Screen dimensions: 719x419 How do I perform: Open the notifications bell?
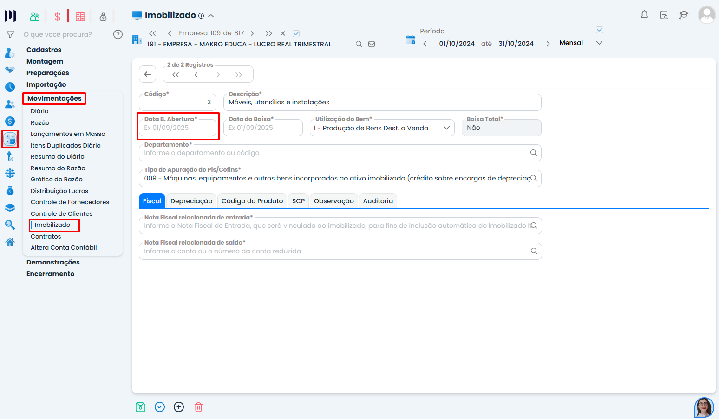[644, 15]
